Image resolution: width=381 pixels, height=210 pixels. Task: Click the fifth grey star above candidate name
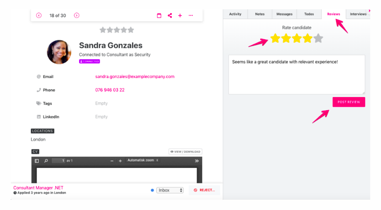click(131, 30)
